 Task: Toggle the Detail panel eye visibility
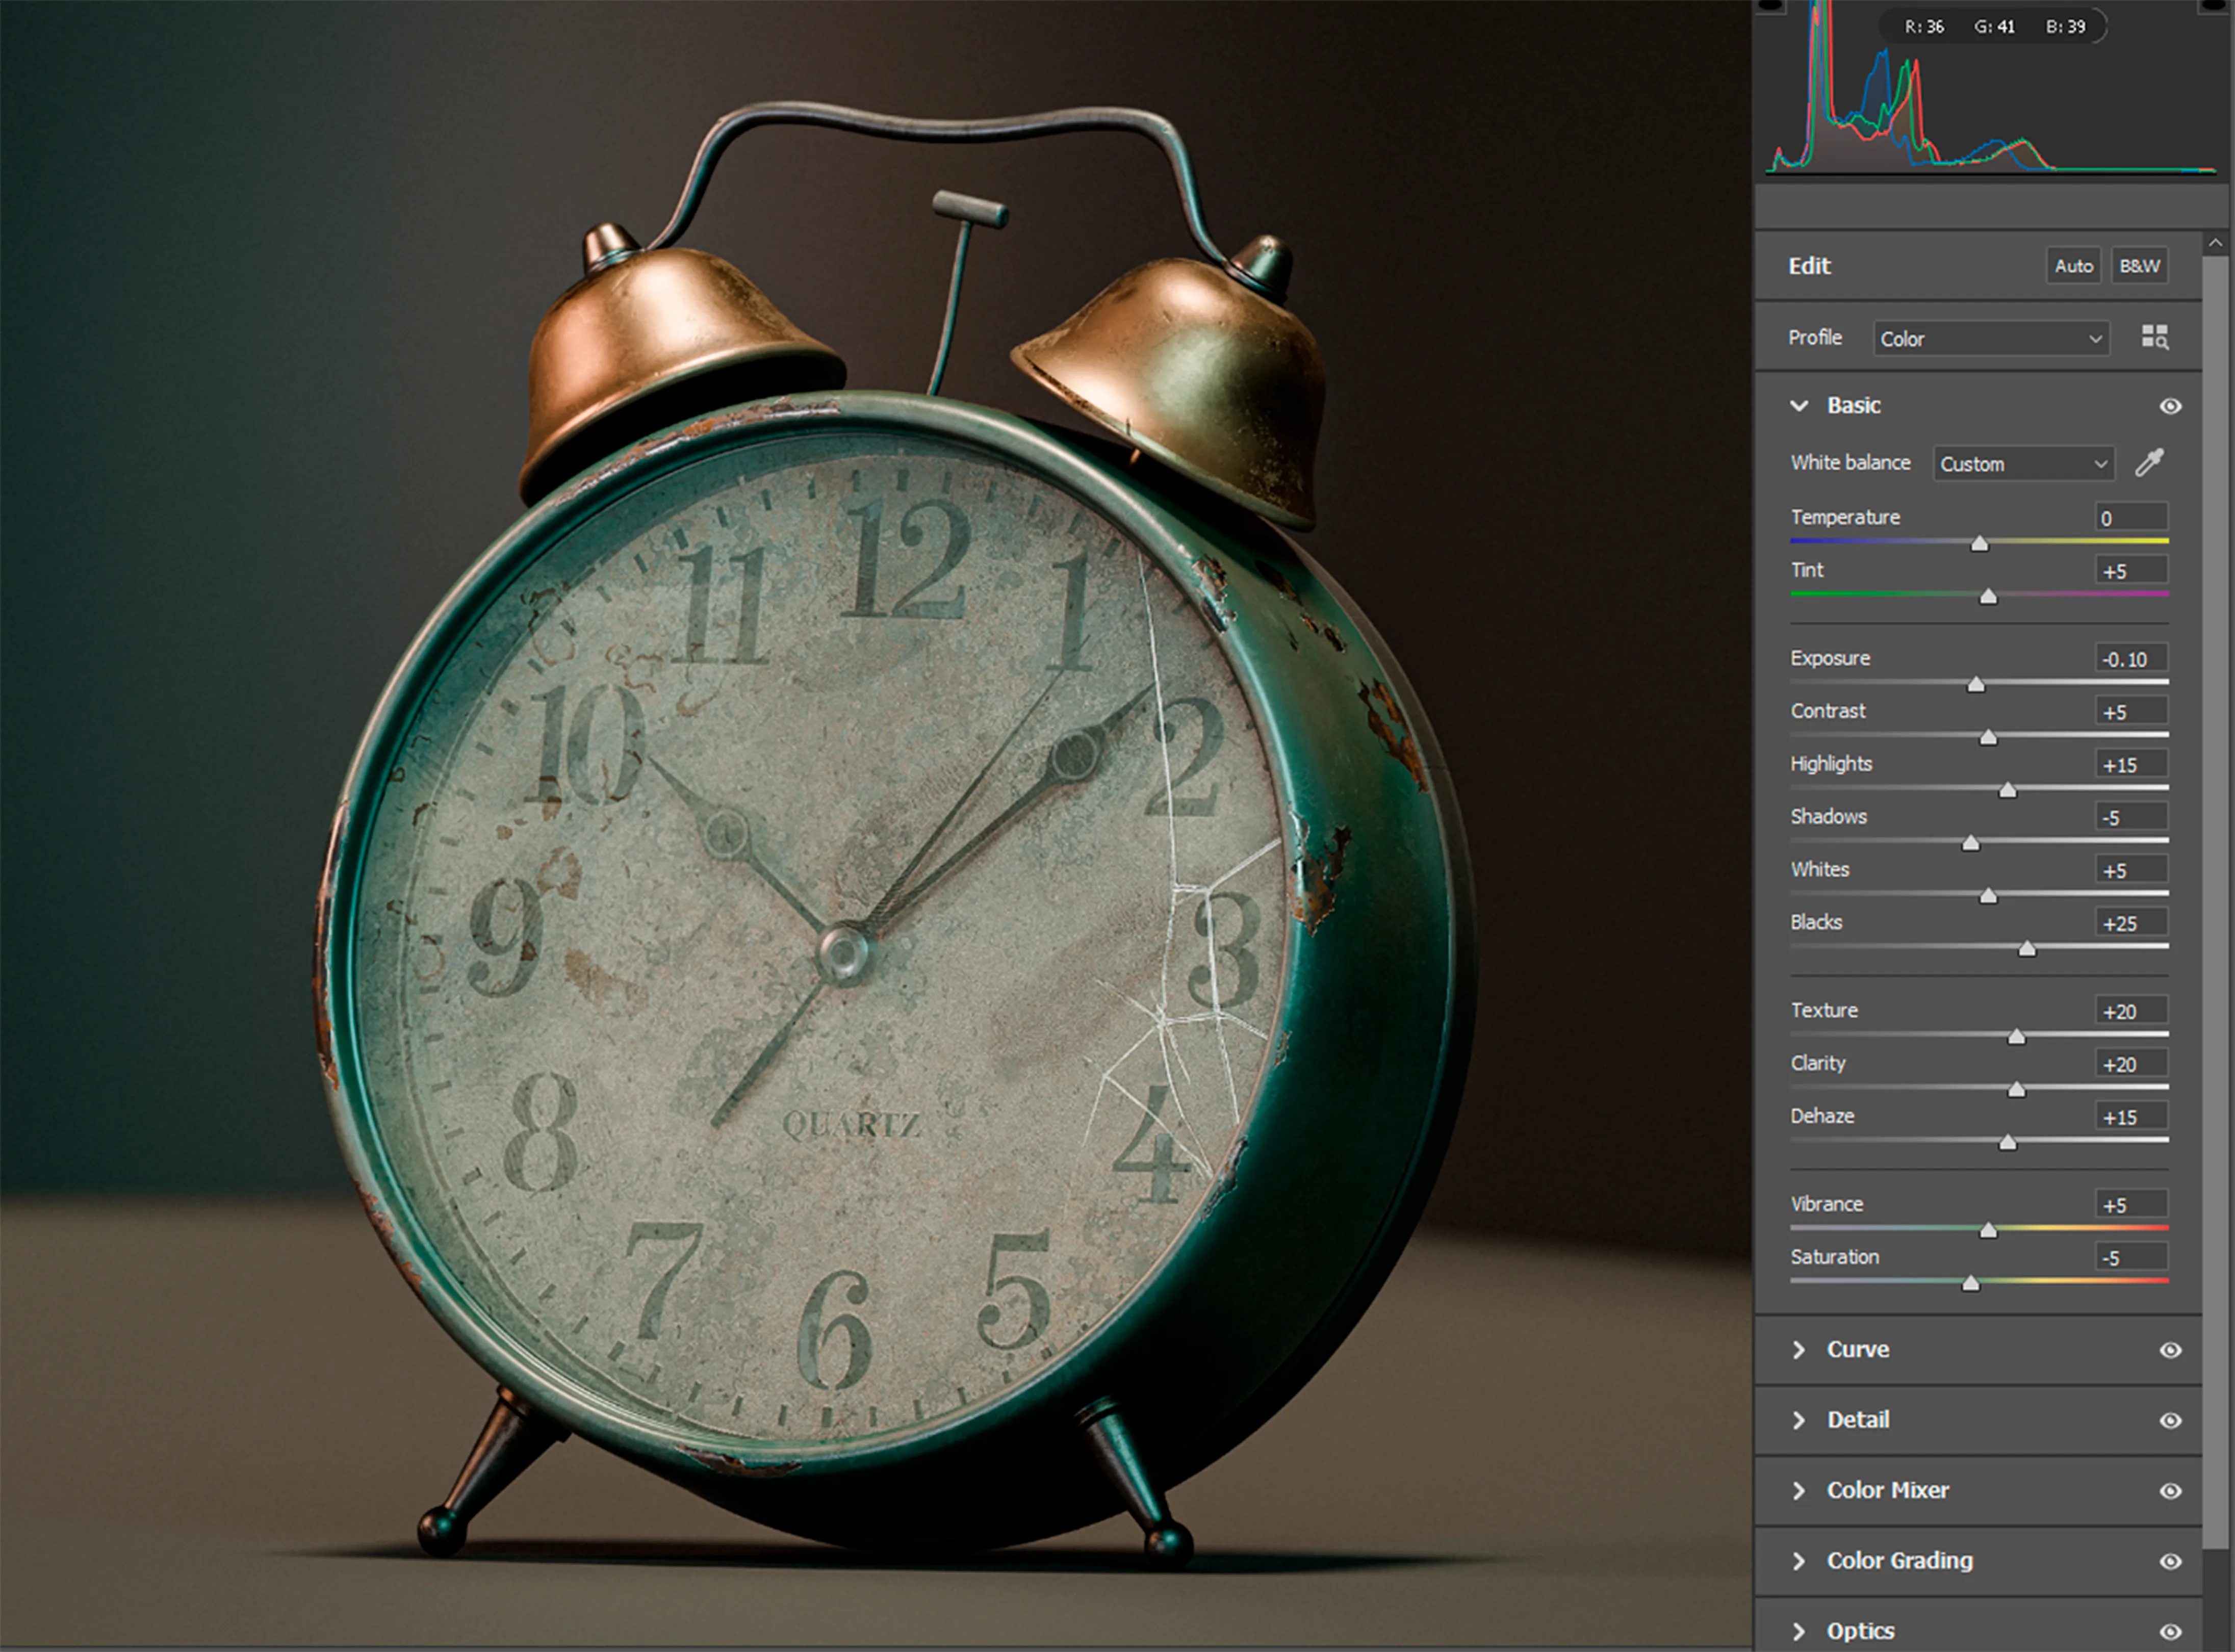click(2170, 1421)
